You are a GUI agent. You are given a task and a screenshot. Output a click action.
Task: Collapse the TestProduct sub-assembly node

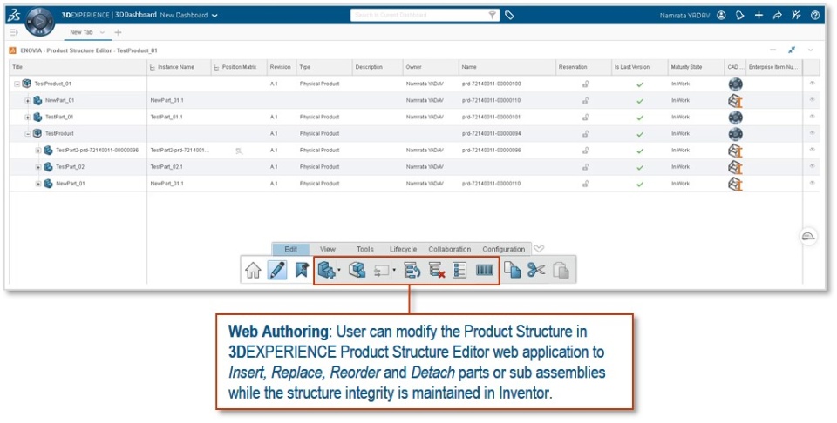point(28,134)
